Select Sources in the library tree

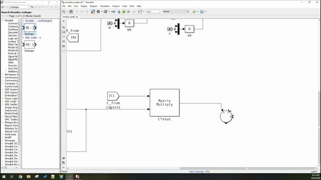(x=12, y=65)
